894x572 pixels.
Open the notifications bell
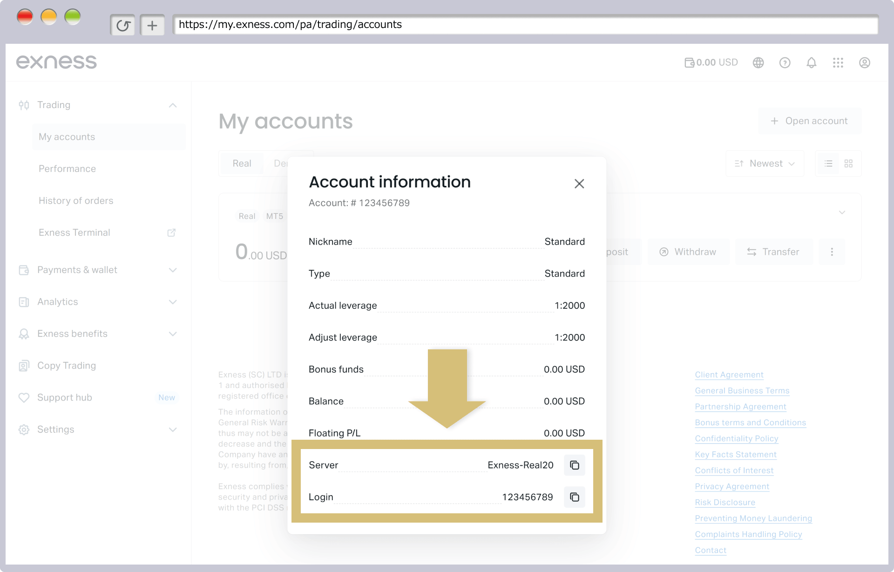(x=811, y=62)
